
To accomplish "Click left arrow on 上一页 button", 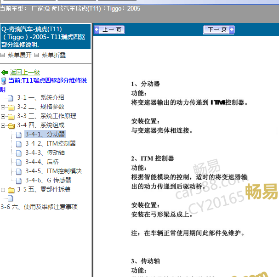I will click(97, 29).
